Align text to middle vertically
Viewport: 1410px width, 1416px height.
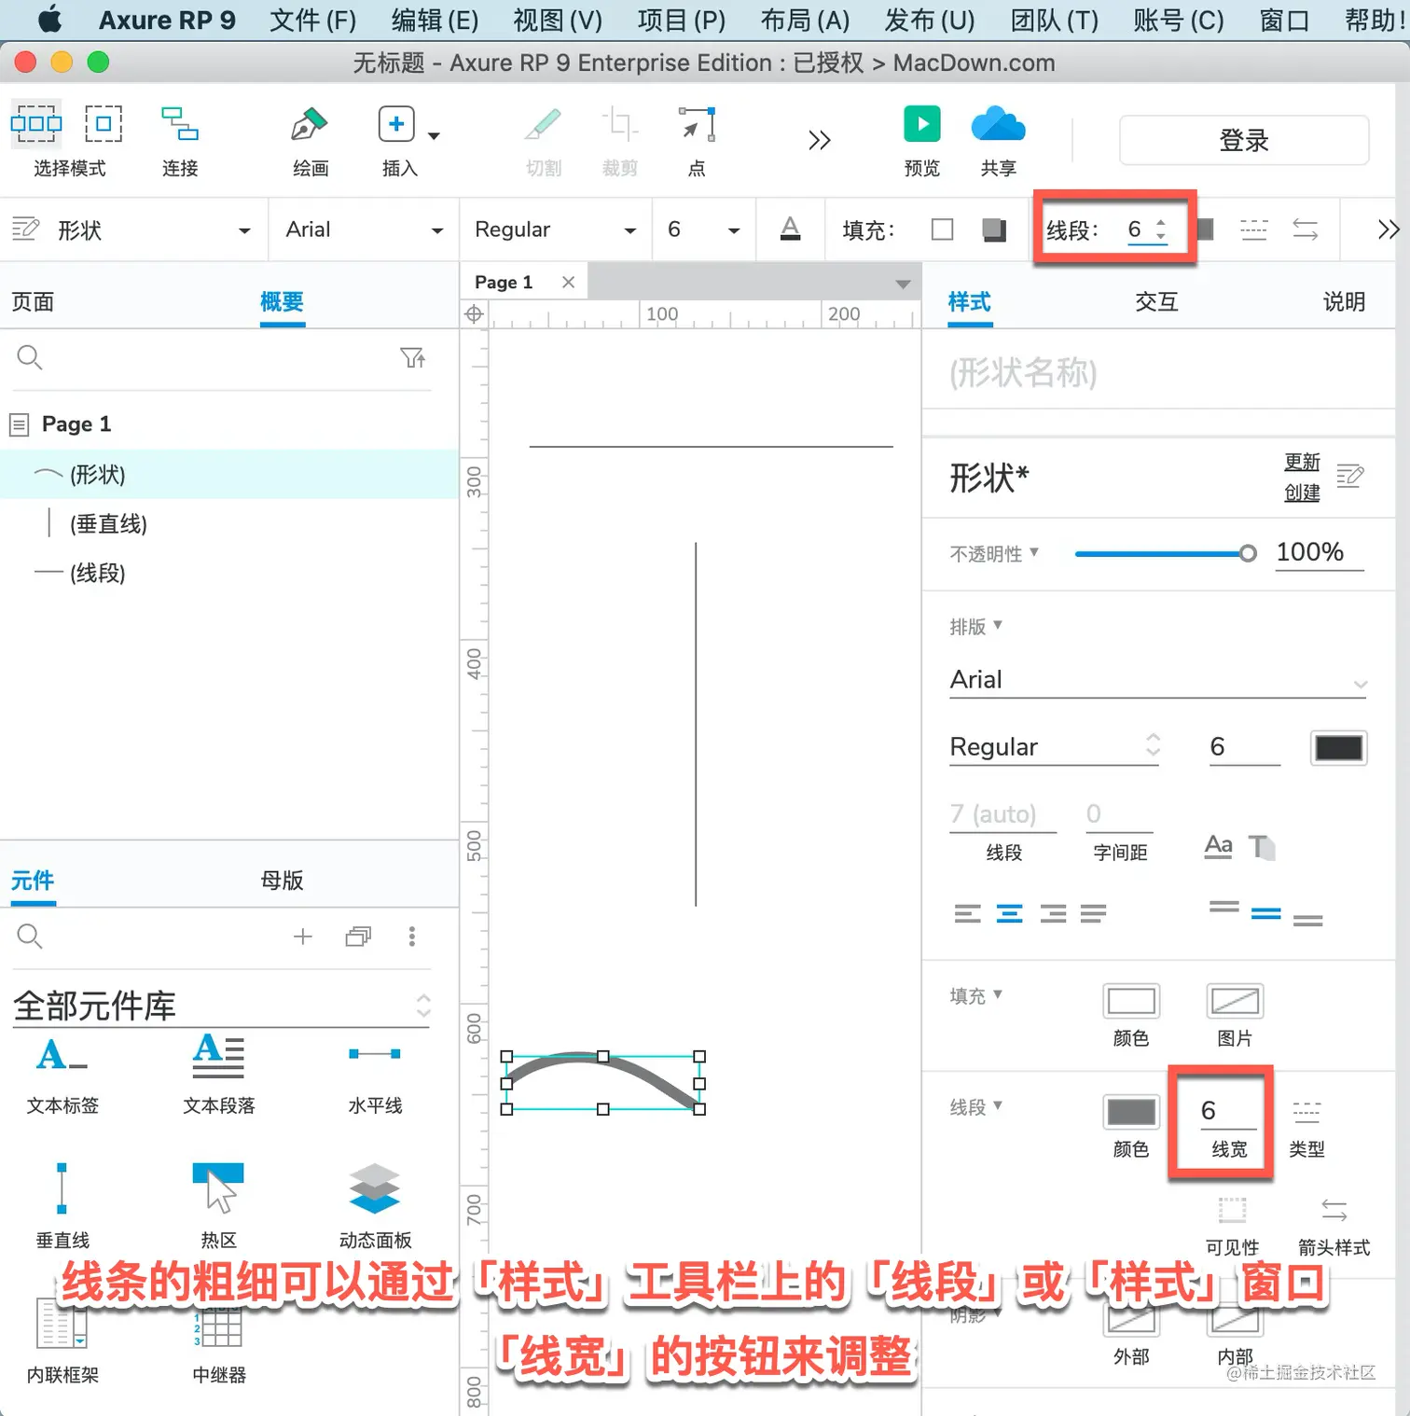tap(1265, 913)
